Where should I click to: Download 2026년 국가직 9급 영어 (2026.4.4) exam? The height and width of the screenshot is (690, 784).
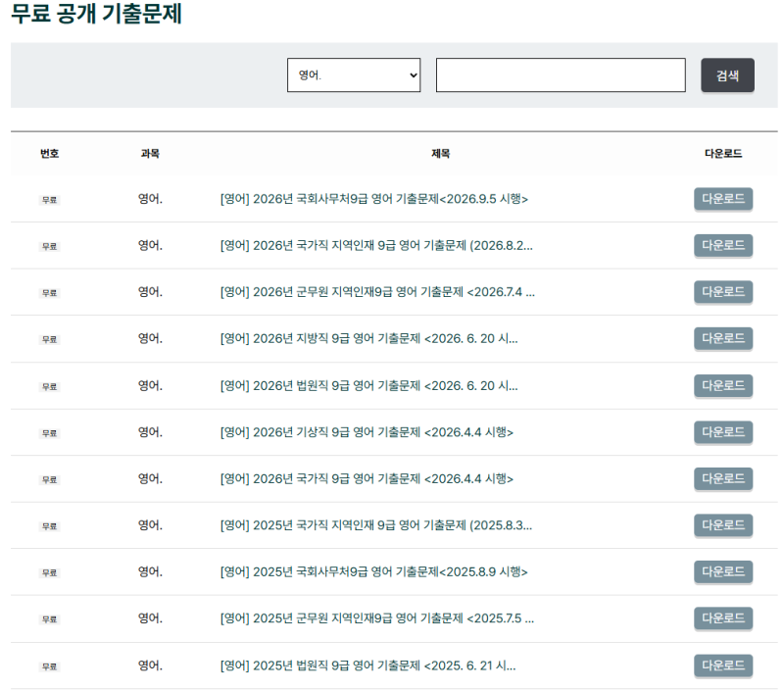point(723,478)
